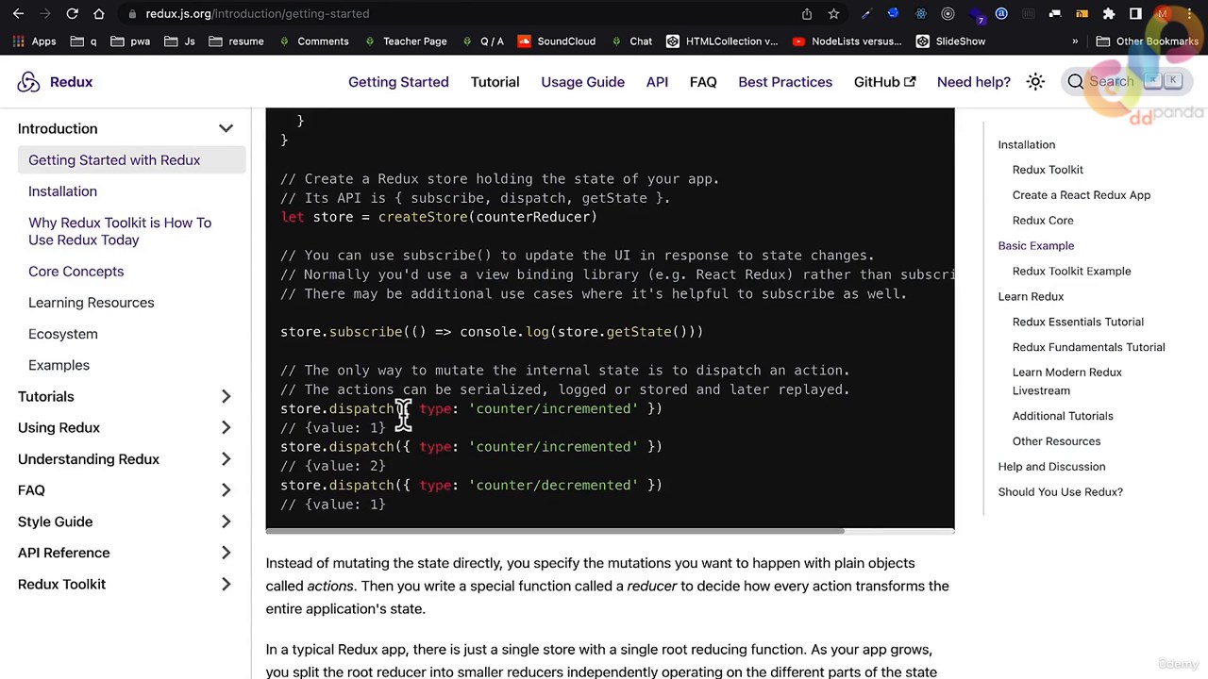Open the Comments bookmark
This screenshot has width=1208, height=679.
click(313, 41)
